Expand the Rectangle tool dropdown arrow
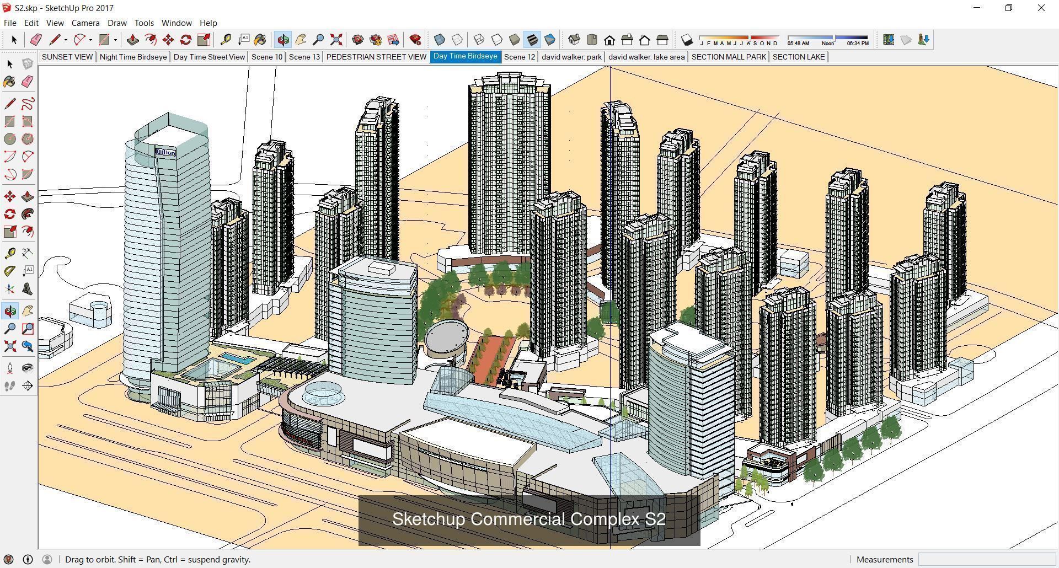 115,40
